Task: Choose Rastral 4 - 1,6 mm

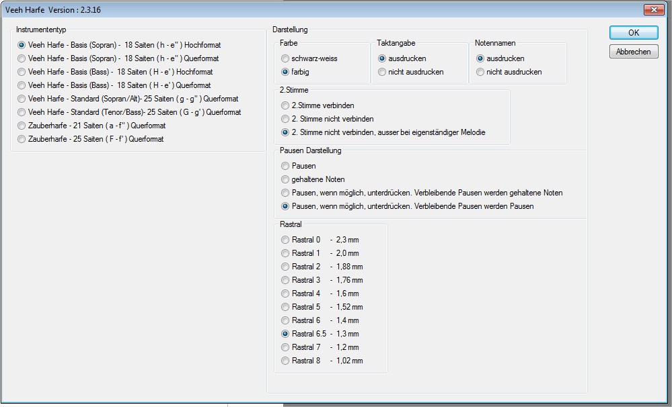Action: click(286, 293)
